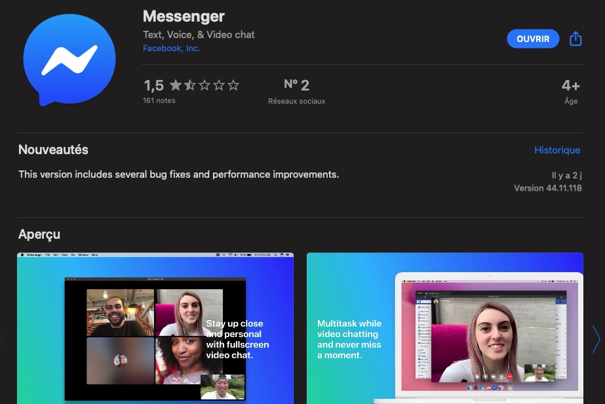Click the Aperçu section heading
This screenshot has height=404, width=605.
(x=39, y=234)
